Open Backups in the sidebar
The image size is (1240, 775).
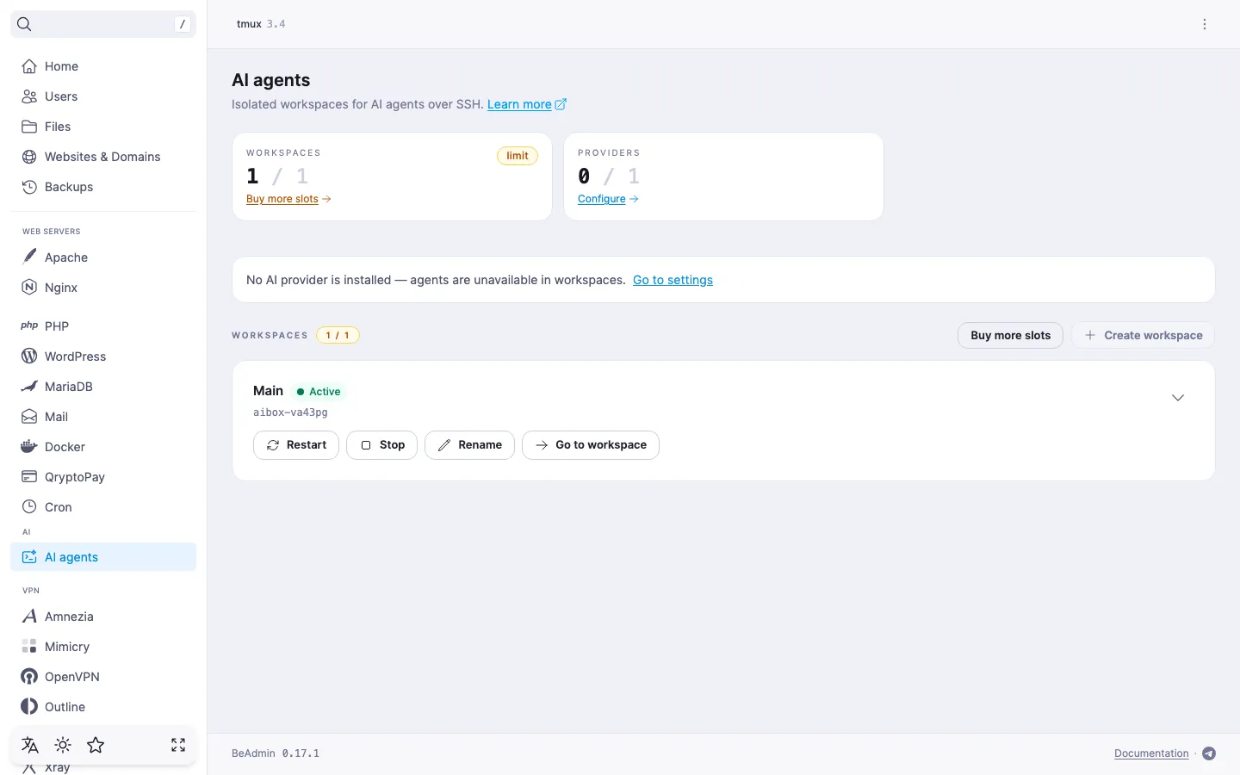tap(103, 187)
